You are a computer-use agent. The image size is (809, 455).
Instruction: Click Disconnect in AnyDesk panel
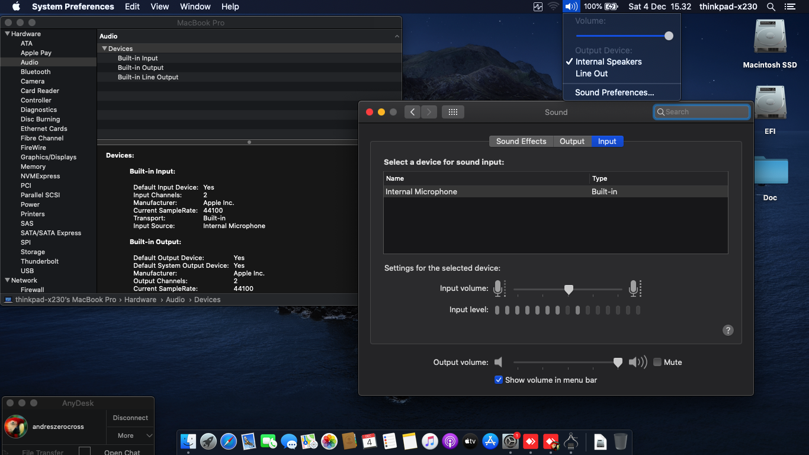(130, 418)
